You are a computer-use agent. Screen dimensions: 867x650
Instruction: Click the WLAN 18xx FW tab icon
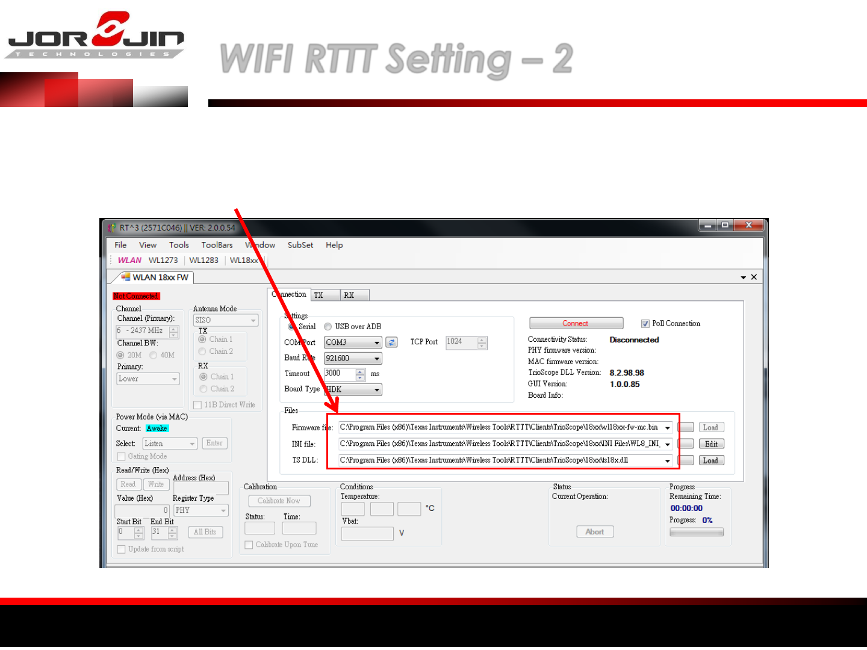126,277
